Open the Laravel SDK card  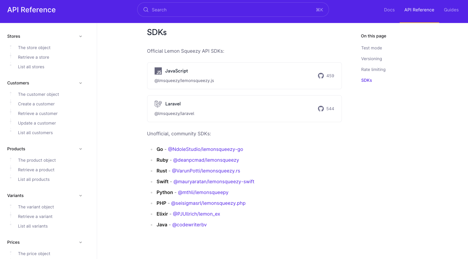(244, 109)
